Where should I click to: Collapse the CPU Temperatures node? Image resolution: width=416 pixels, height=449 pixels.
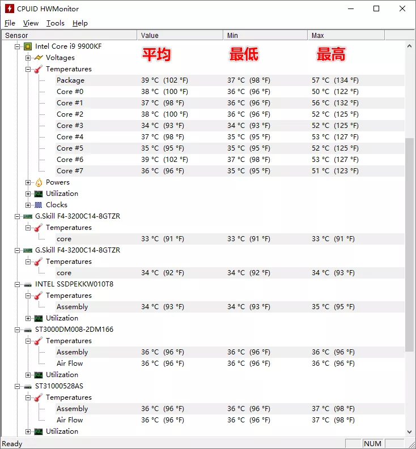[28, 69]
